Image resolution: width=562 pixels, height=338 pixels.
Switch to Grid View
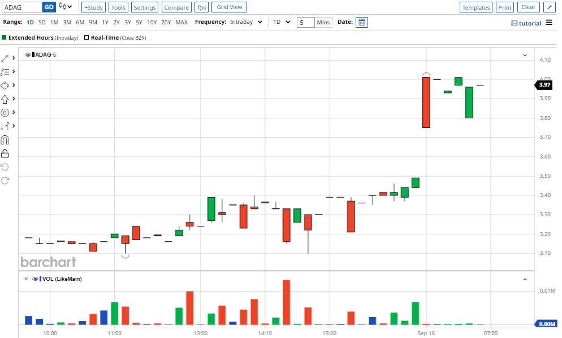coord(230,7)
